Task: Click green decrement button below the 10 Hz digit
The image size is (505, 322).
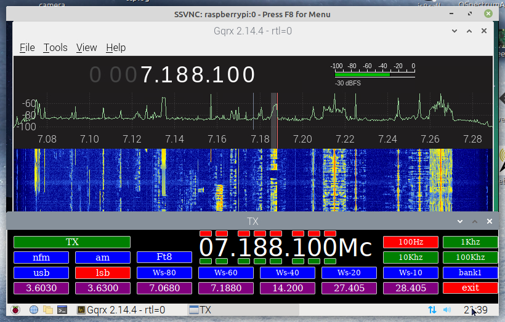Action: pos(314,261)
